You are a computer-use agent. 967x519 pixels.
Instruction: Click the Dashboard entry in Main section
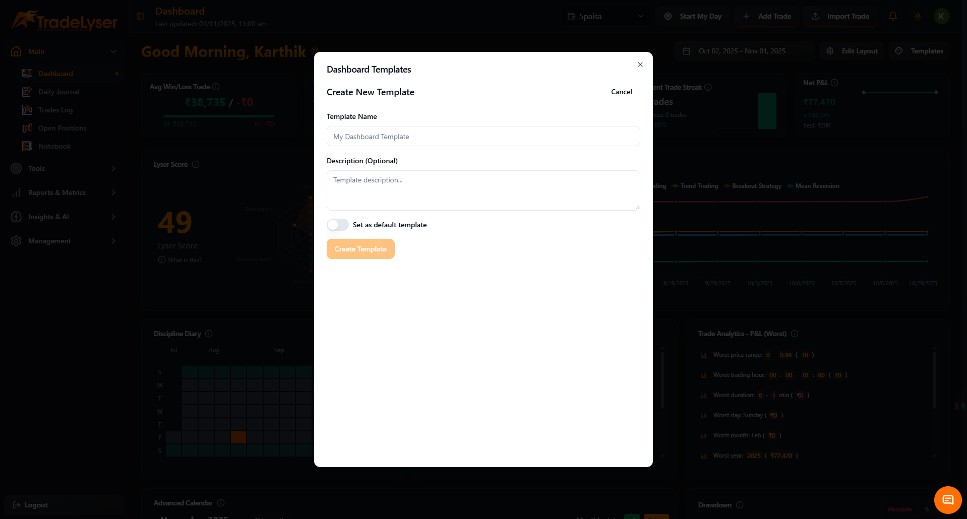(x=55, y=74)
